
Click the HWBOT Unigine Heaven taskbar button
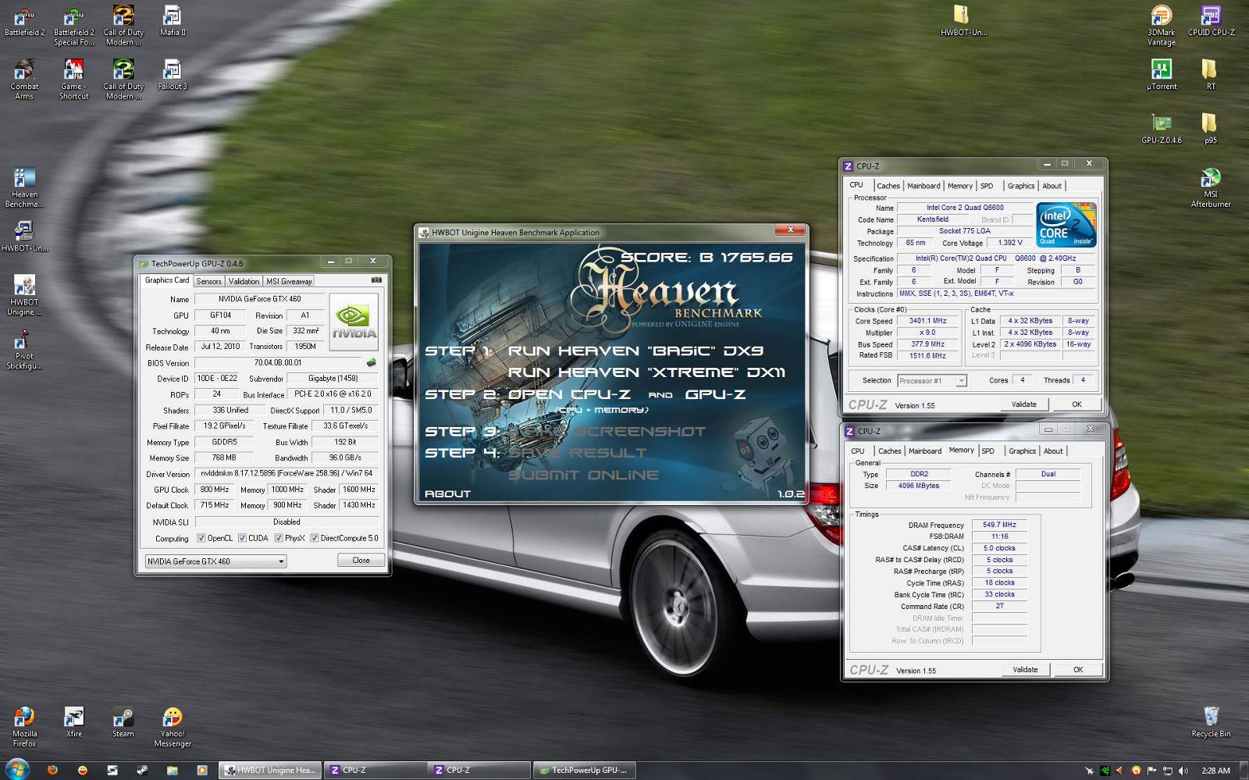(x=270, y=770)
